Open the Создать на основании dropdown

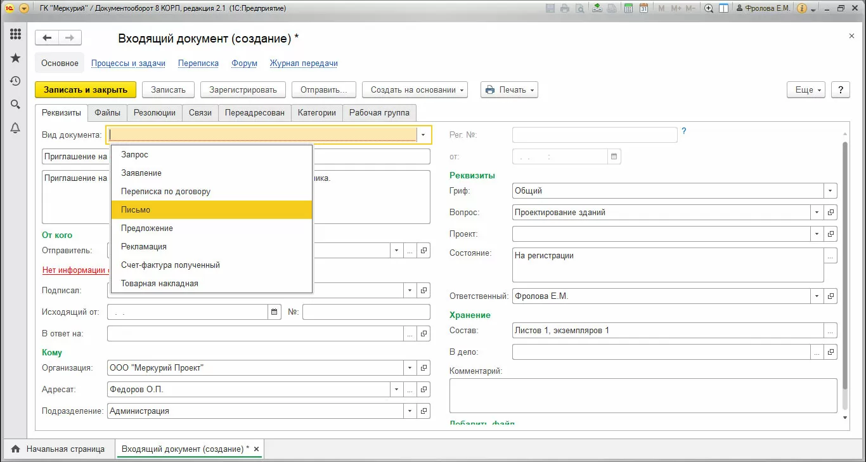(x=415, y=90)
